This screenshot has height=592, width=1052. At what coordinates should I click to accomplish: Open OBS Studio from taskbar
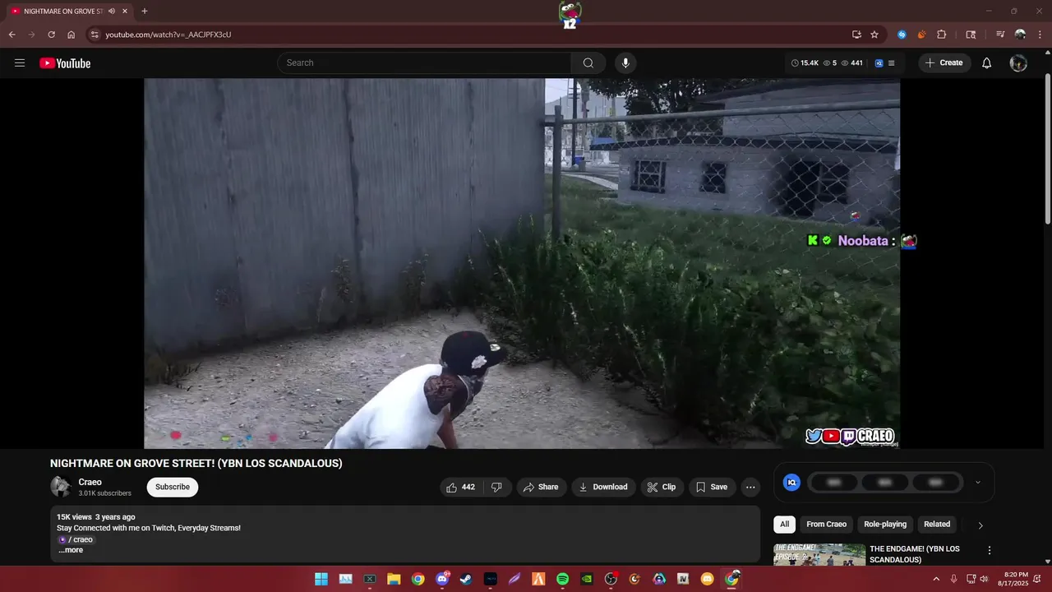tap(611, 579)
